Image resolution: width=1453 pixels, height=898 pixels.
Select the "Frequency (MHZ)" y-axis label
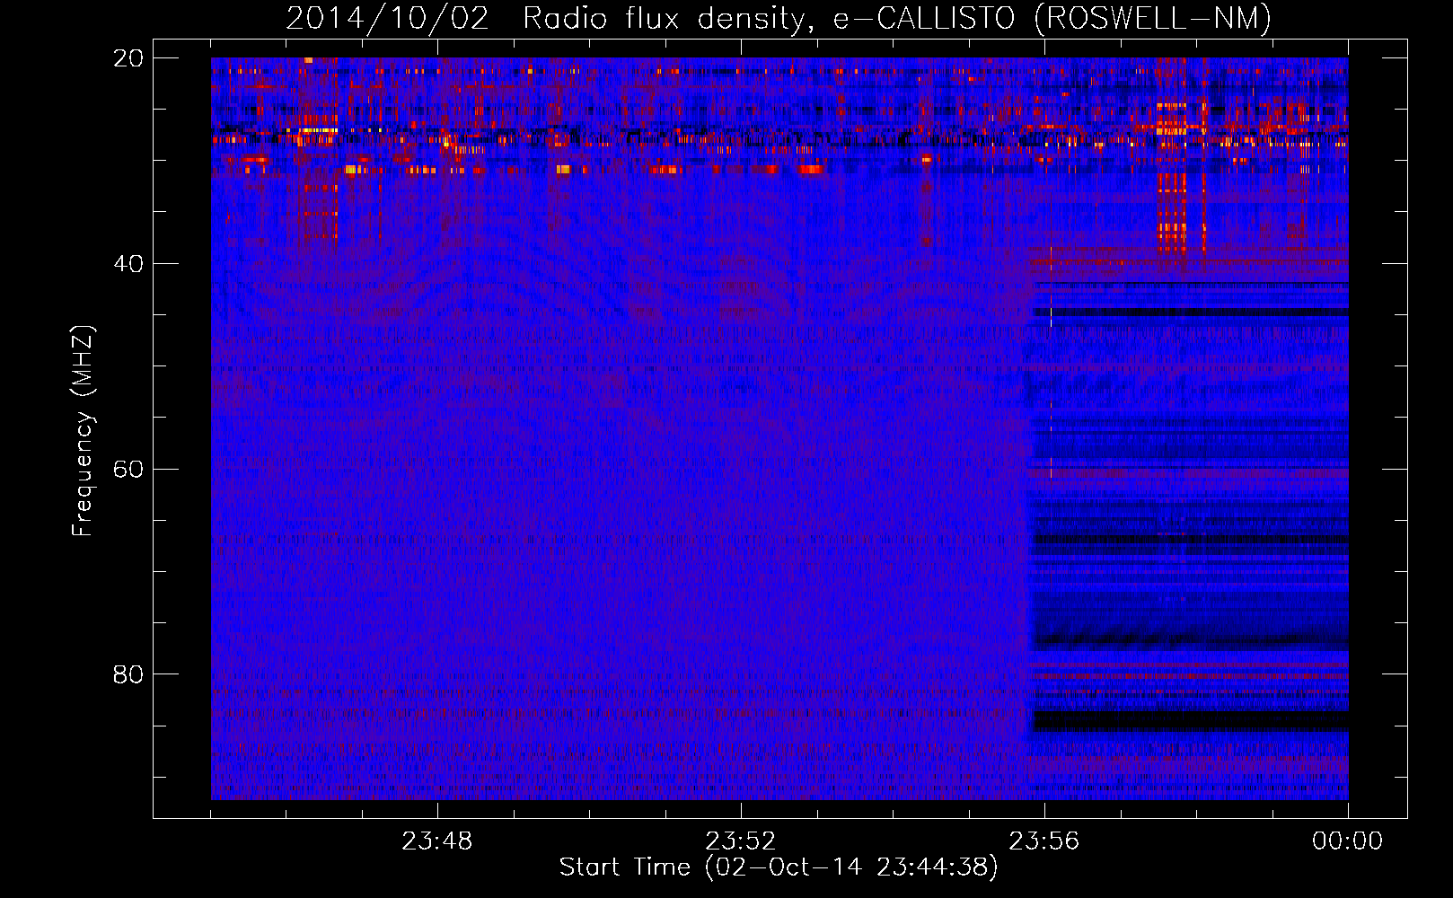pos(83,431)
